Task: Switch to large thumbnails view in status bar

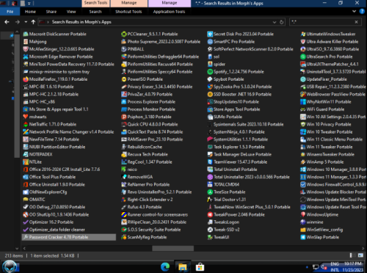Action: tap(360, 255)
